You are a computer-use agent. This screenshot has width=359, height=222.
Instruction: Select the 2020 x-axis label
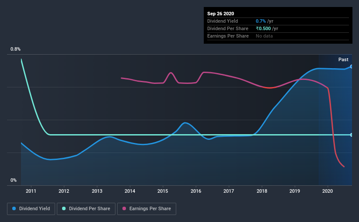328,191
